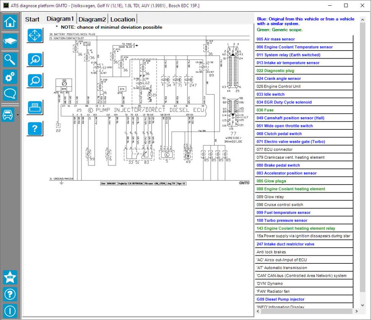Open 036 Fuse entry

304,110
